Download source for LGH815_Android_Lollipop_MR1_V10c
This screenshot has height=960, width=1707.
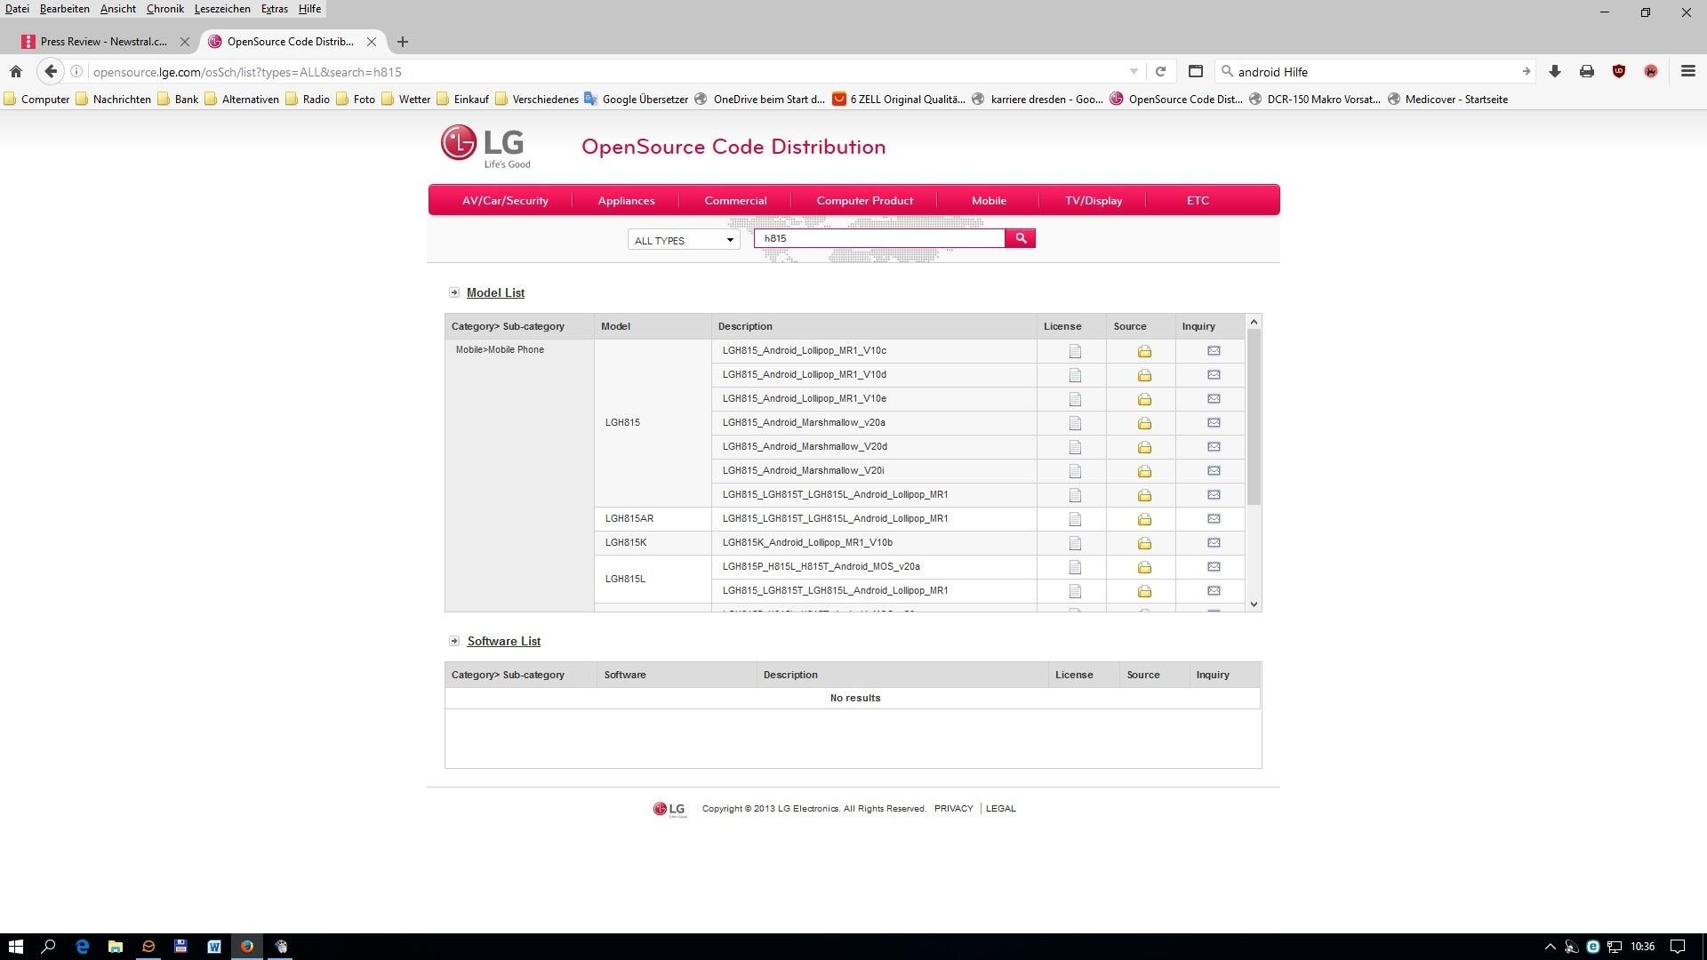(1144, 351)
